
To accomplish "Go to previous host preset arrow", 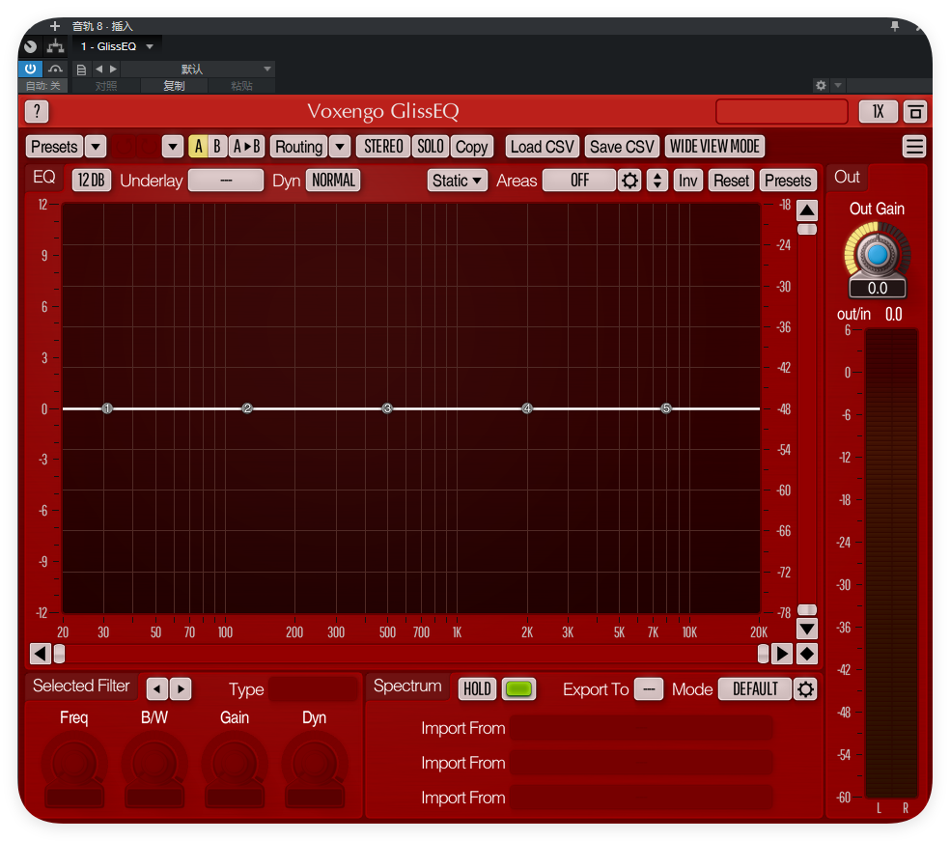I will (99, 70).
